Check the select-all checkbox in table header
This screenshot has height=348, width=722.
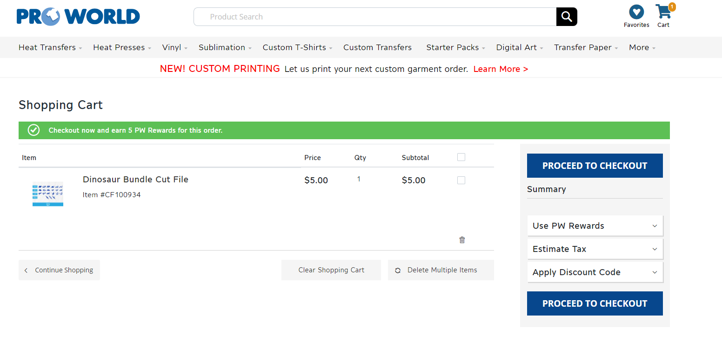461,157
